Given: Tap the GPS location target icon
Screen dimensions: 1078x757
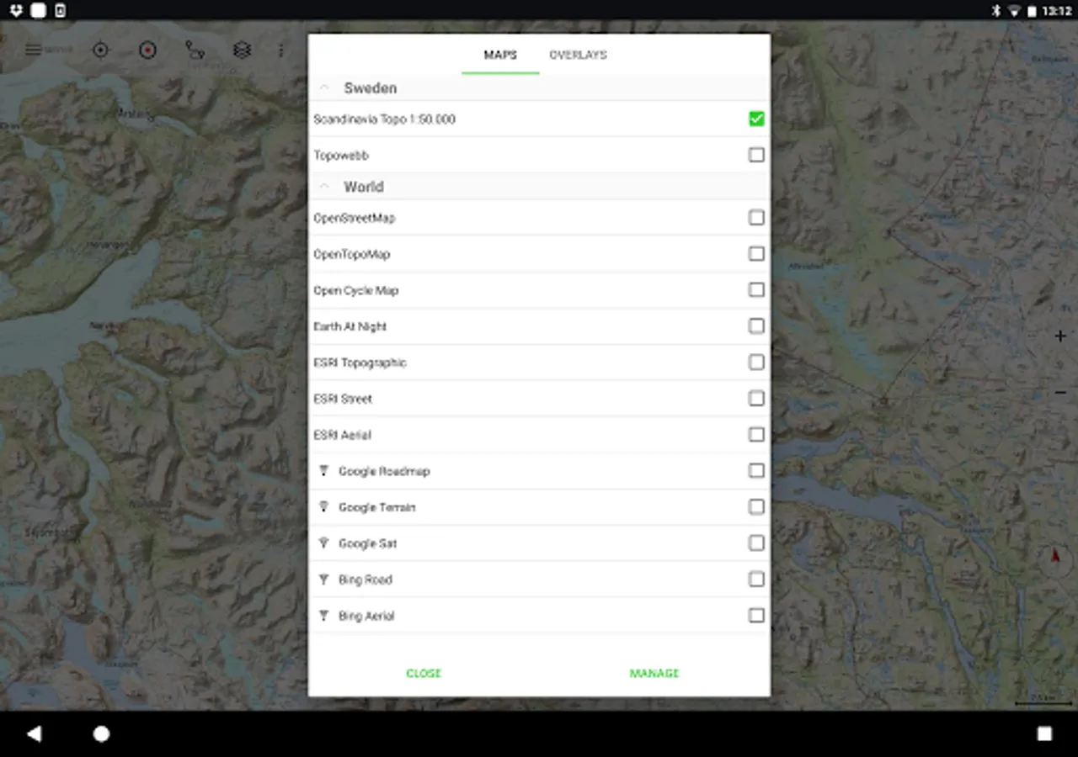Looking at the screenshot, I should click(x=100, y=50).
